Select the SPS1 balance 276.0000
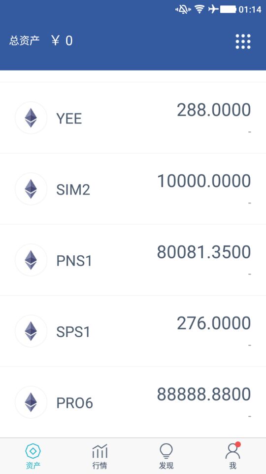 (214, 323)
